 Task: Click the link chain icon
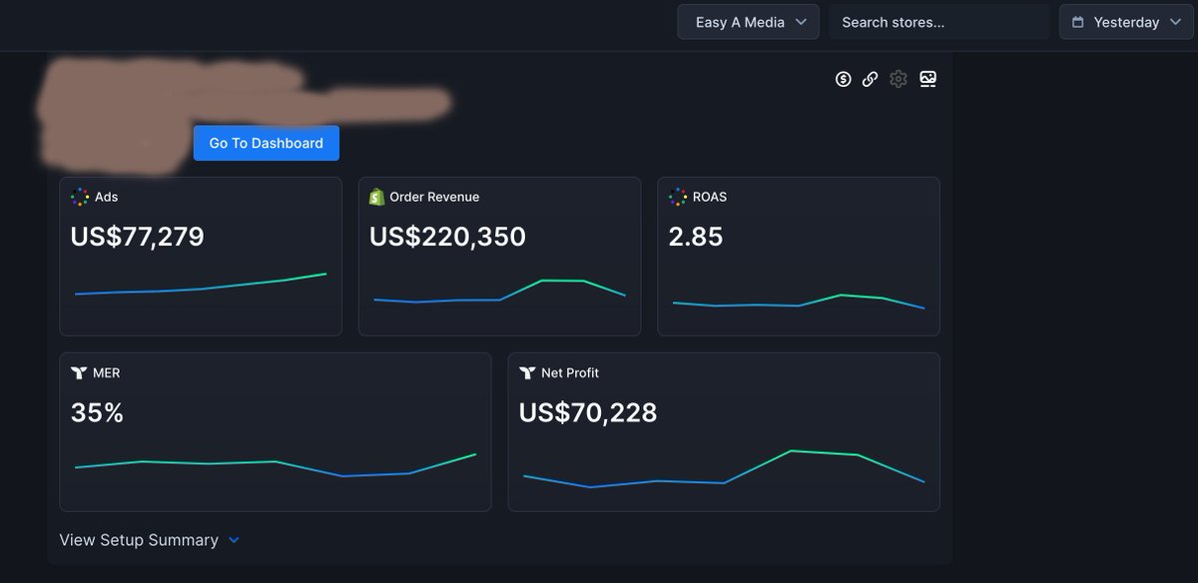[x=871, y=79]
